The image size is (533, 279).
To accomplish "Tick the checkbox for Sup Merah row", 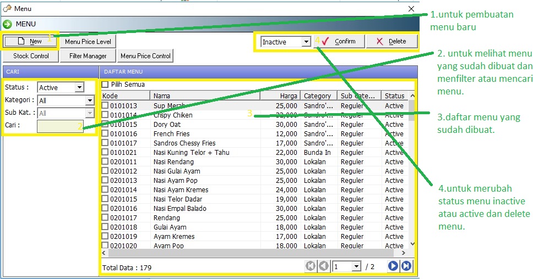I will 105,106.
